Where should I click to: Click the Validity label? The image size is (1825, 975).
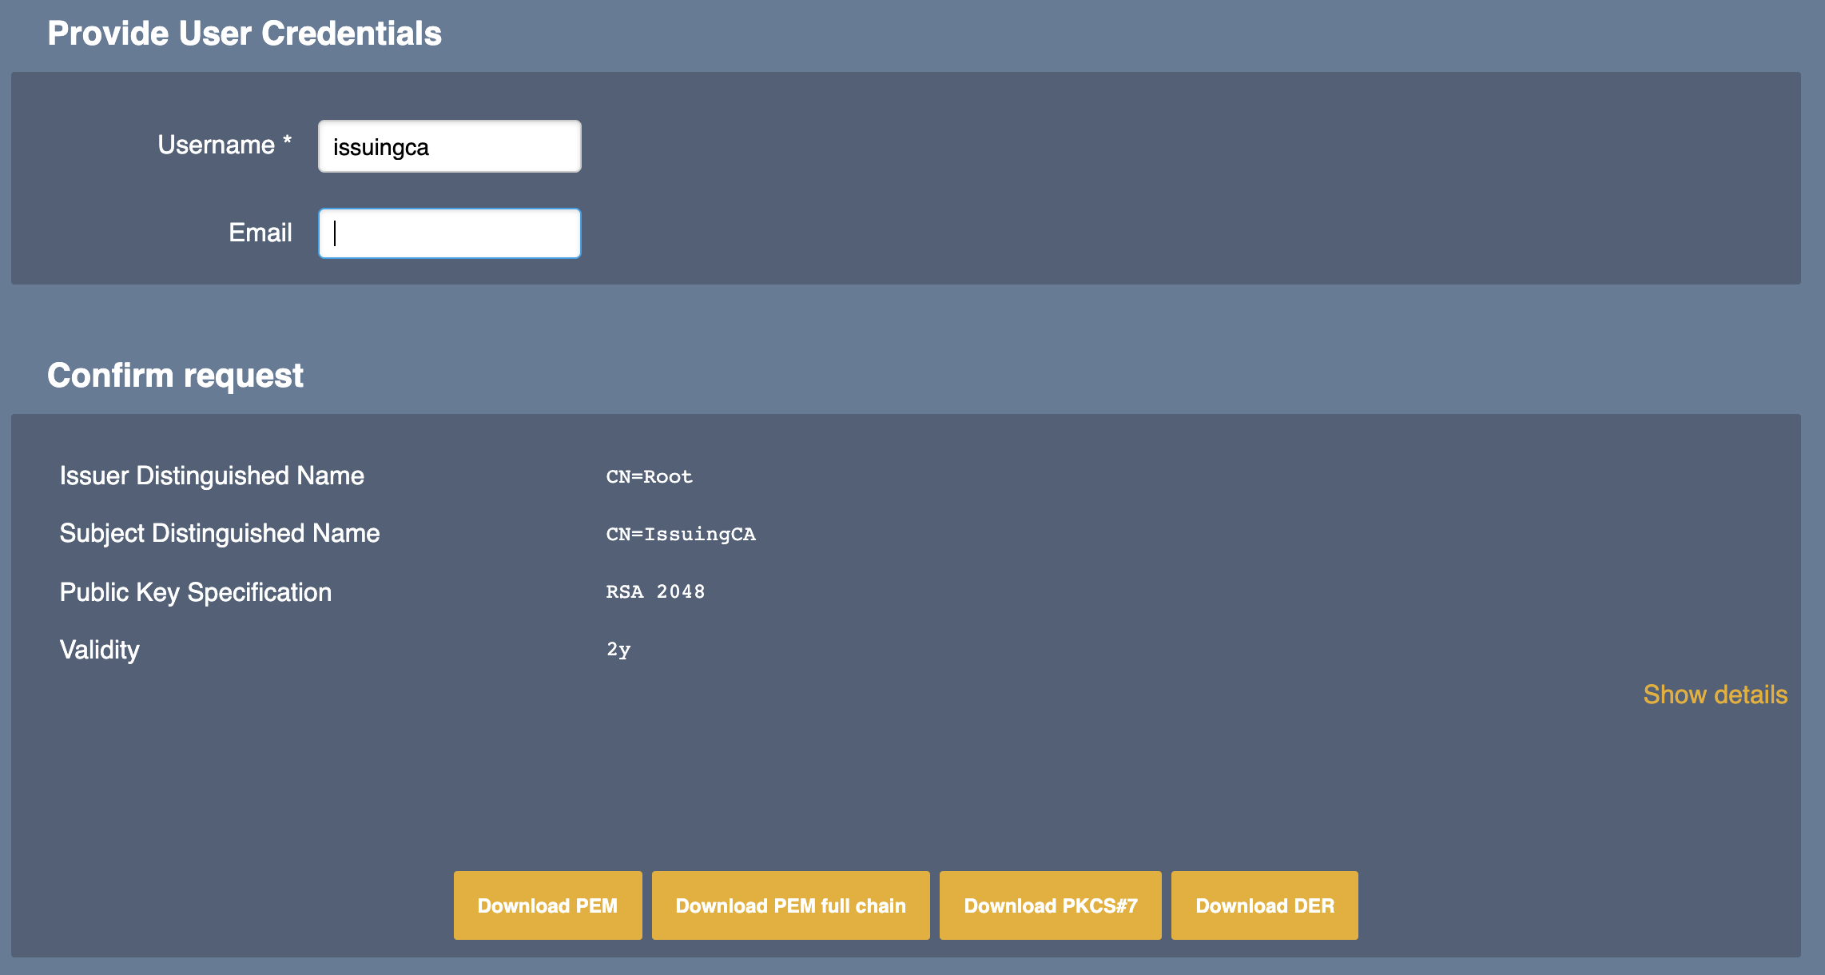100,650
